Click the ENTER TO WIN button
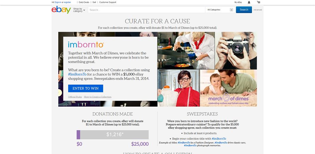 tap(86, 88)
